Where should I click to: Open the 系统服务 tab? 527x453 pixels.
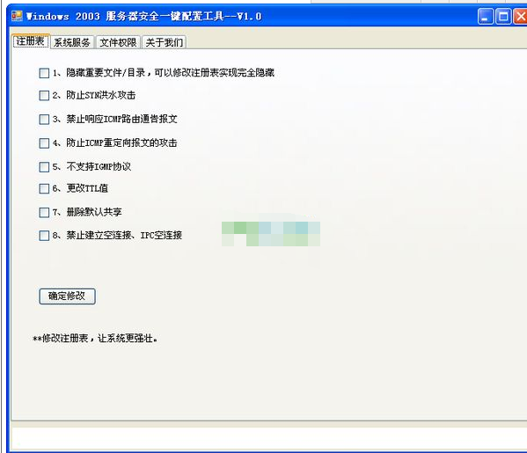point(72,42)
